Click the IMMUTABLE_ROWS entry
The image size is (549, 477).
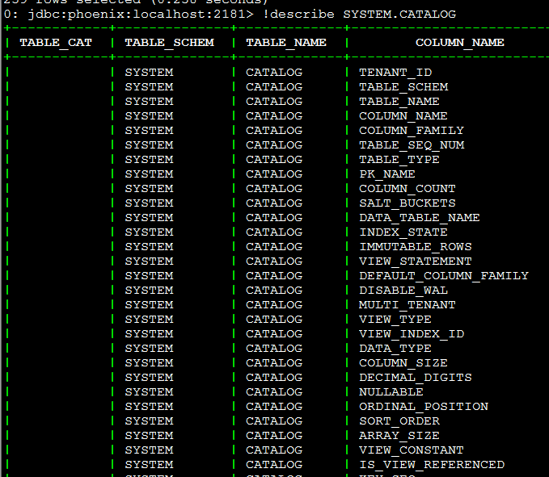click(x=416, y=247)
